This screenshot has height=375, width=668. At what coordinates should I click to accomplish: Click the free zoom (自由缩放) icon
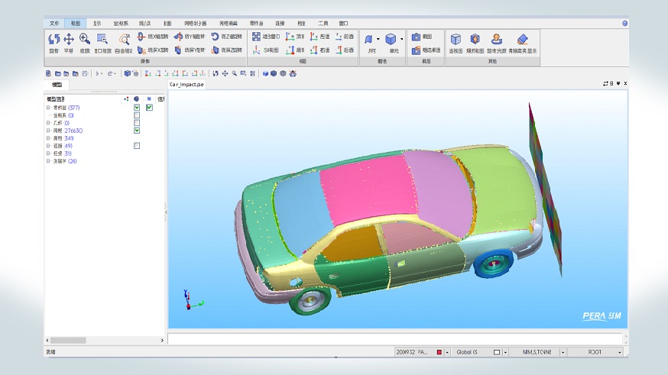pos(123,39)
